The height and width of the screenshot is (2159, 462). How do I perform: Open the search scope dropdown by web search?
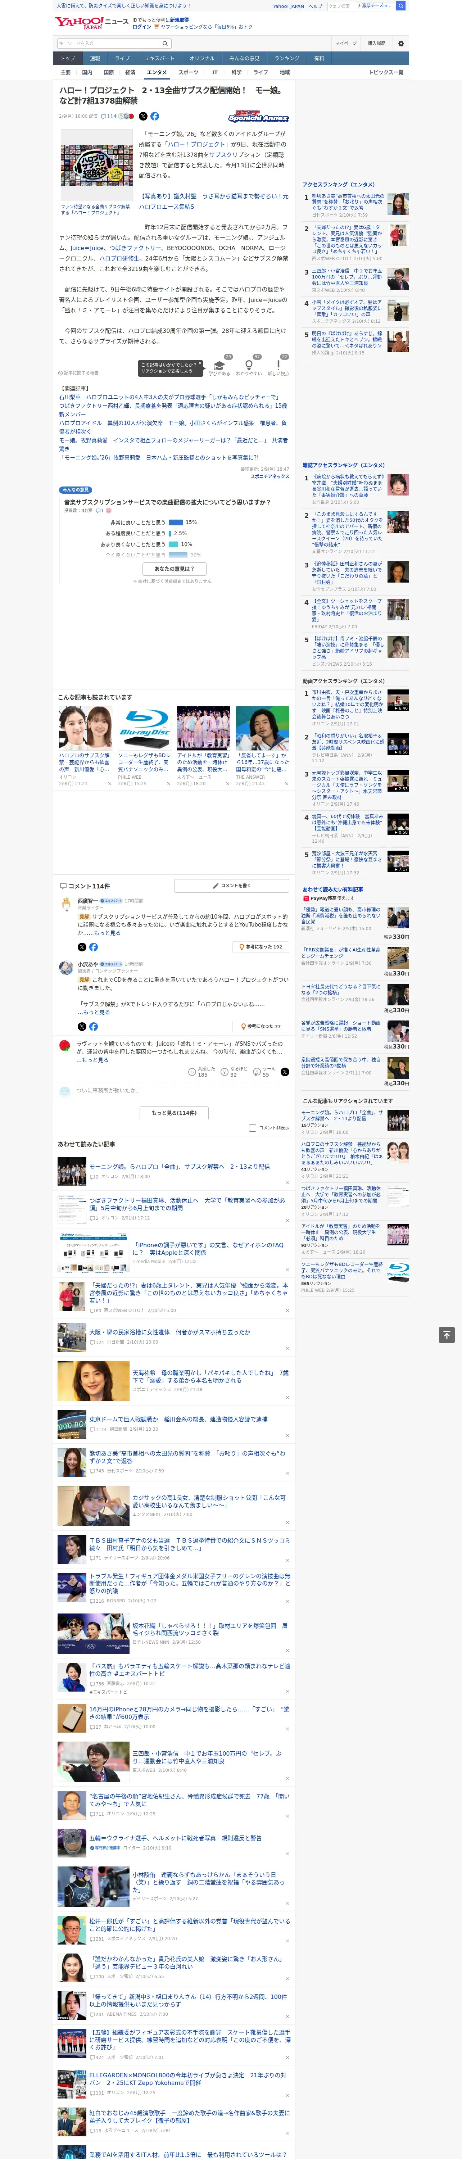click(x=375, y=6)
